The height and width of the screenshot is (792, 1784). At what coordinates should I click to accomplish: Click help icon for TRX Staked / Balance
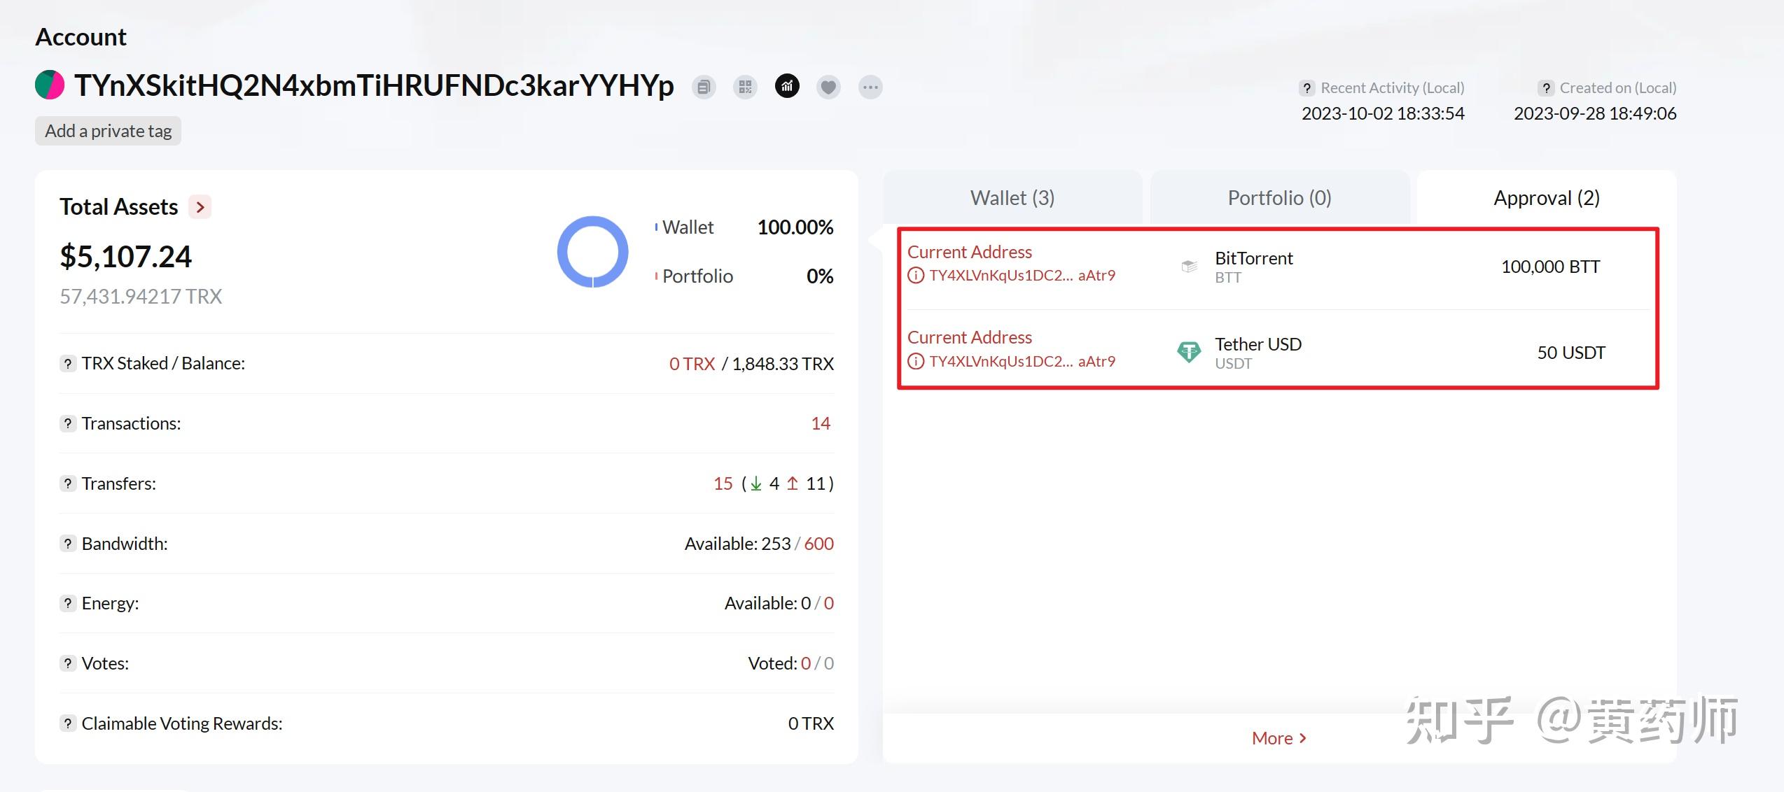(x=67, y=364)
